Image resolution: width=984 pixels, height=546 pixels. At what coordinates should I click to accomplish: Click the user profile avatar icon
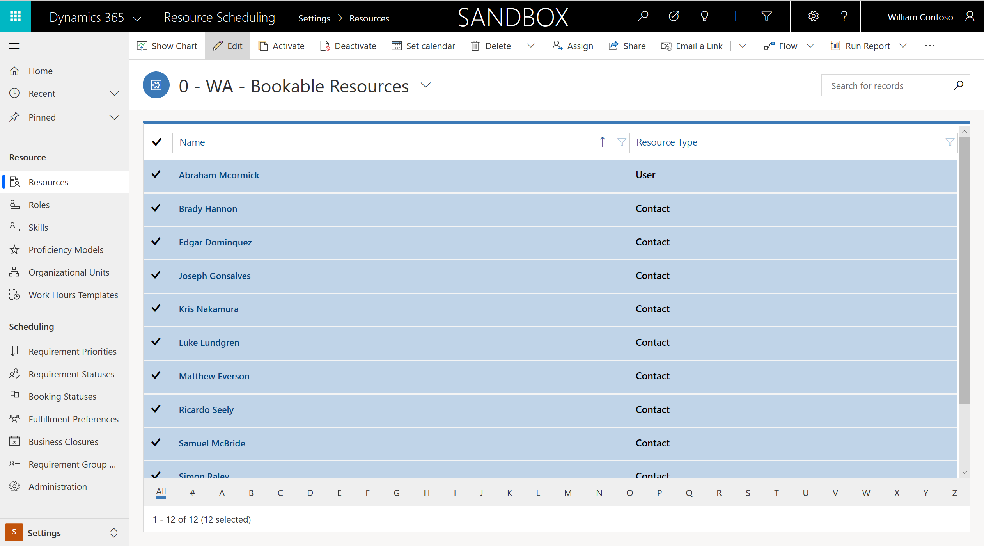pos(970,16)
